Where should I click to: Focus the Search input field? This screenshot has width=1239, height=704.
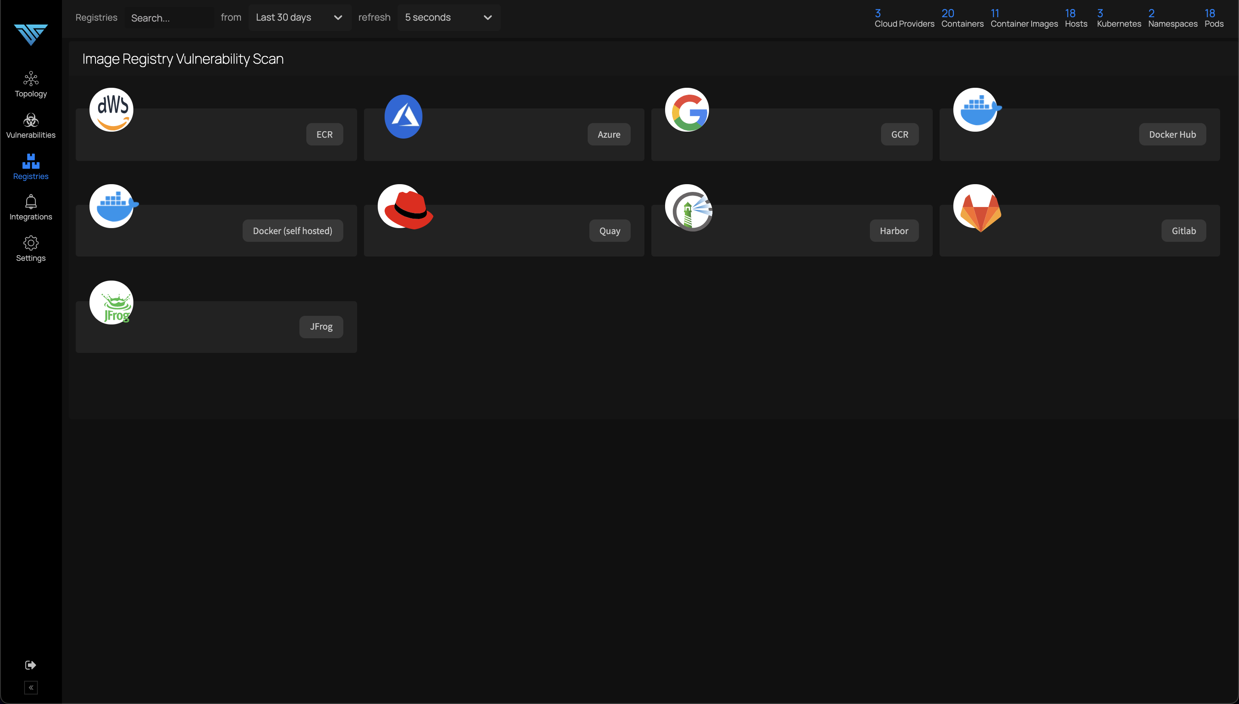(169, 18)
